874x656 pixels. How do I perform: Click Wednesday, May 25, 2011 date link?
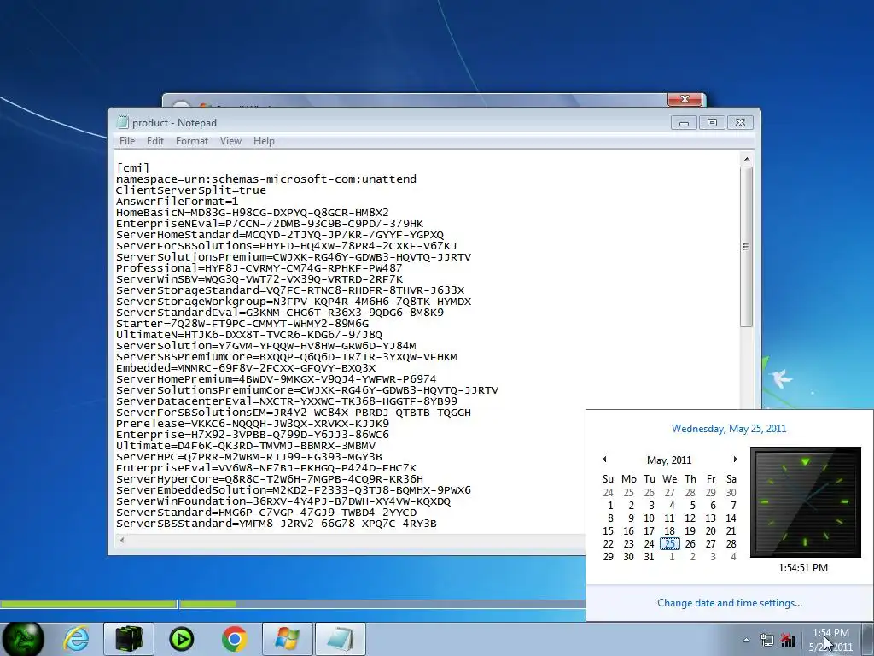point(729,429)
